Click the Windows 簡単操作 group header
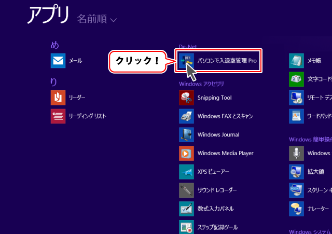The image size is (332, 234). click(310, 140)
